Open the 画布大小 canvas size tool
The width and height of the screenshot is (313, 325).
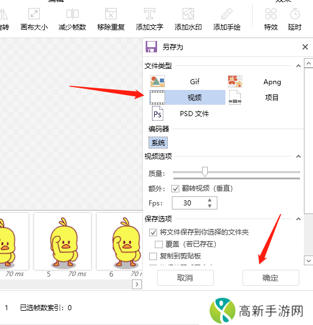34,19
